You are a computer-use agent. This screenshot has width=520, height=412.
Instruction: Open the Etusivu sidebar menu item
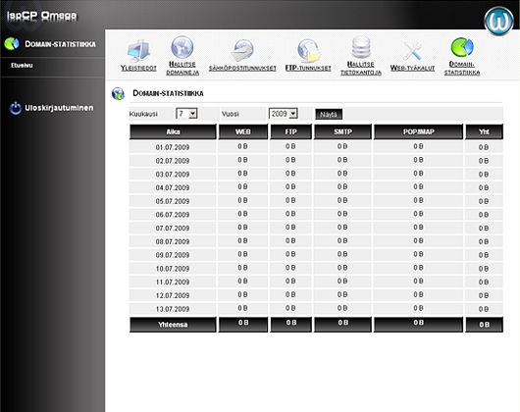tap(22, 66)
